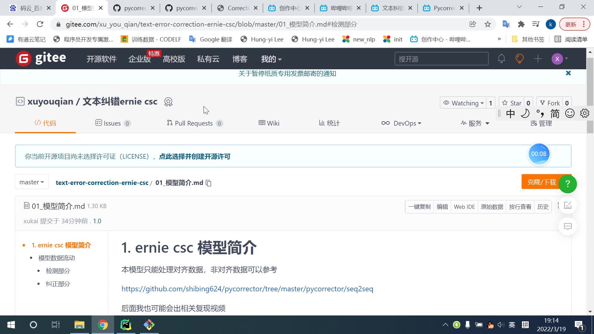The width and height of the screenshot is (594, 334).
Task: Reload the current page
Action: click(40, 24)
